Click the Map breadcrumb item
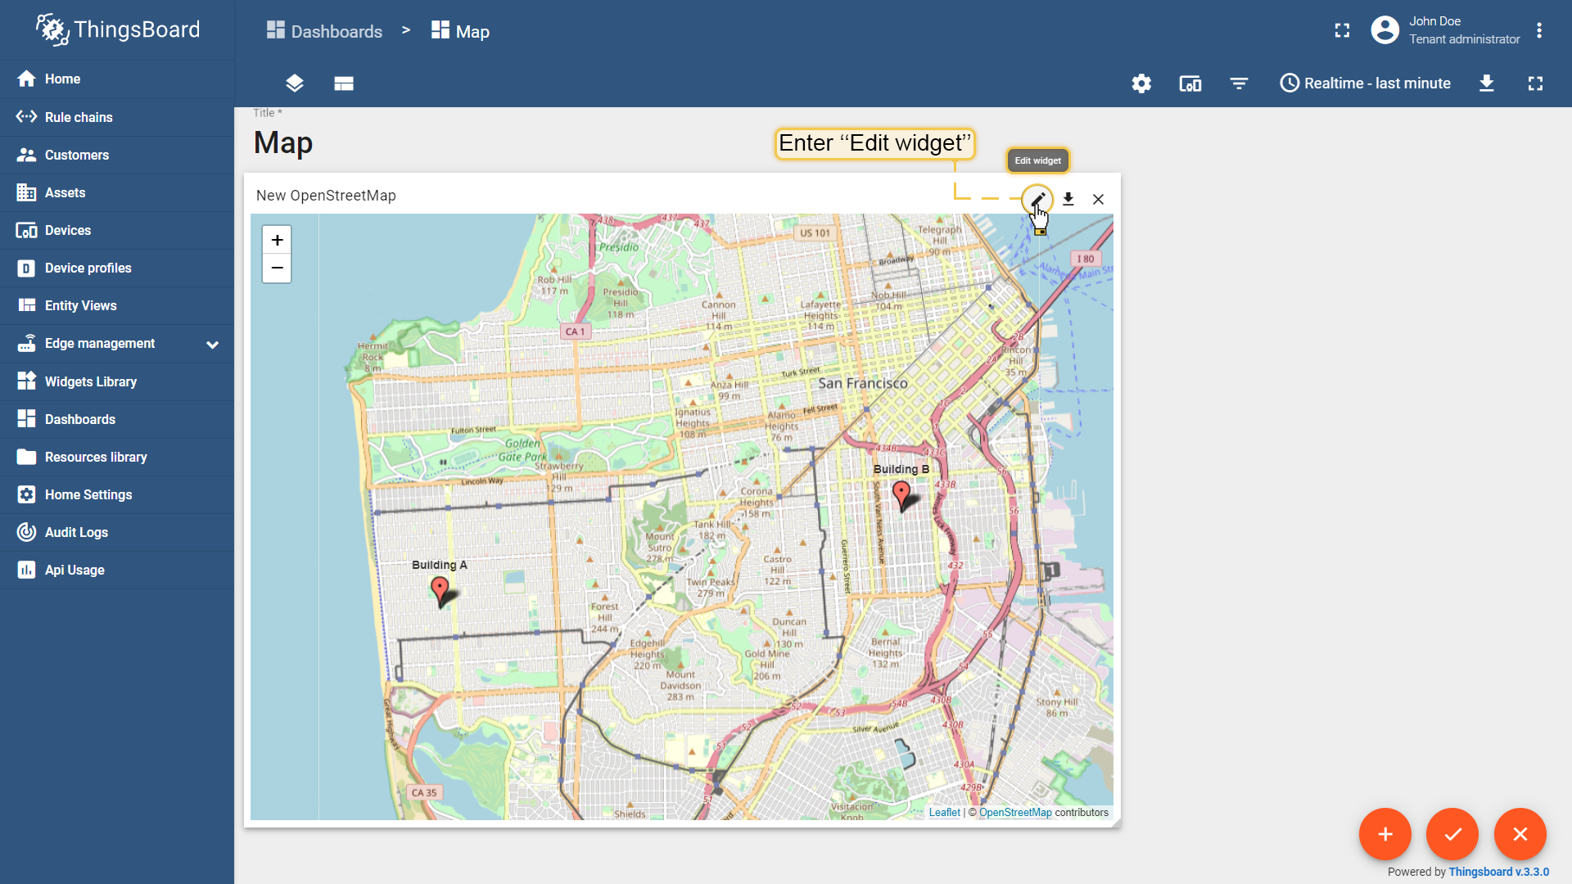 460,31
